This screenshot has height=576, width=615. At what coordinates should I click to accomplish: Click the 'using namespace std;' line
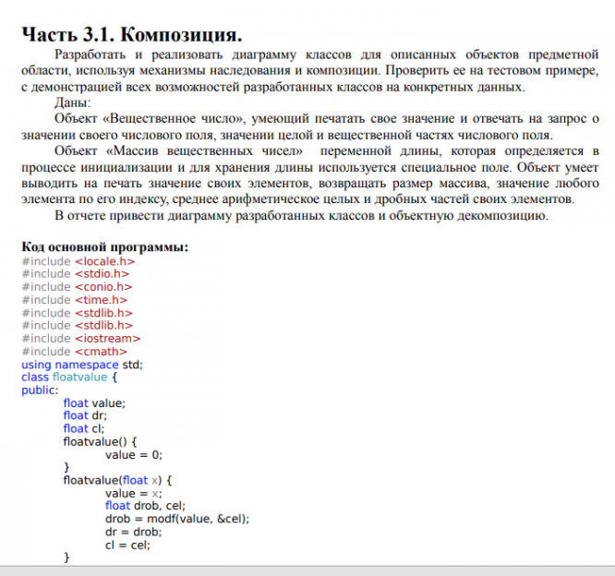pos(82,365)
